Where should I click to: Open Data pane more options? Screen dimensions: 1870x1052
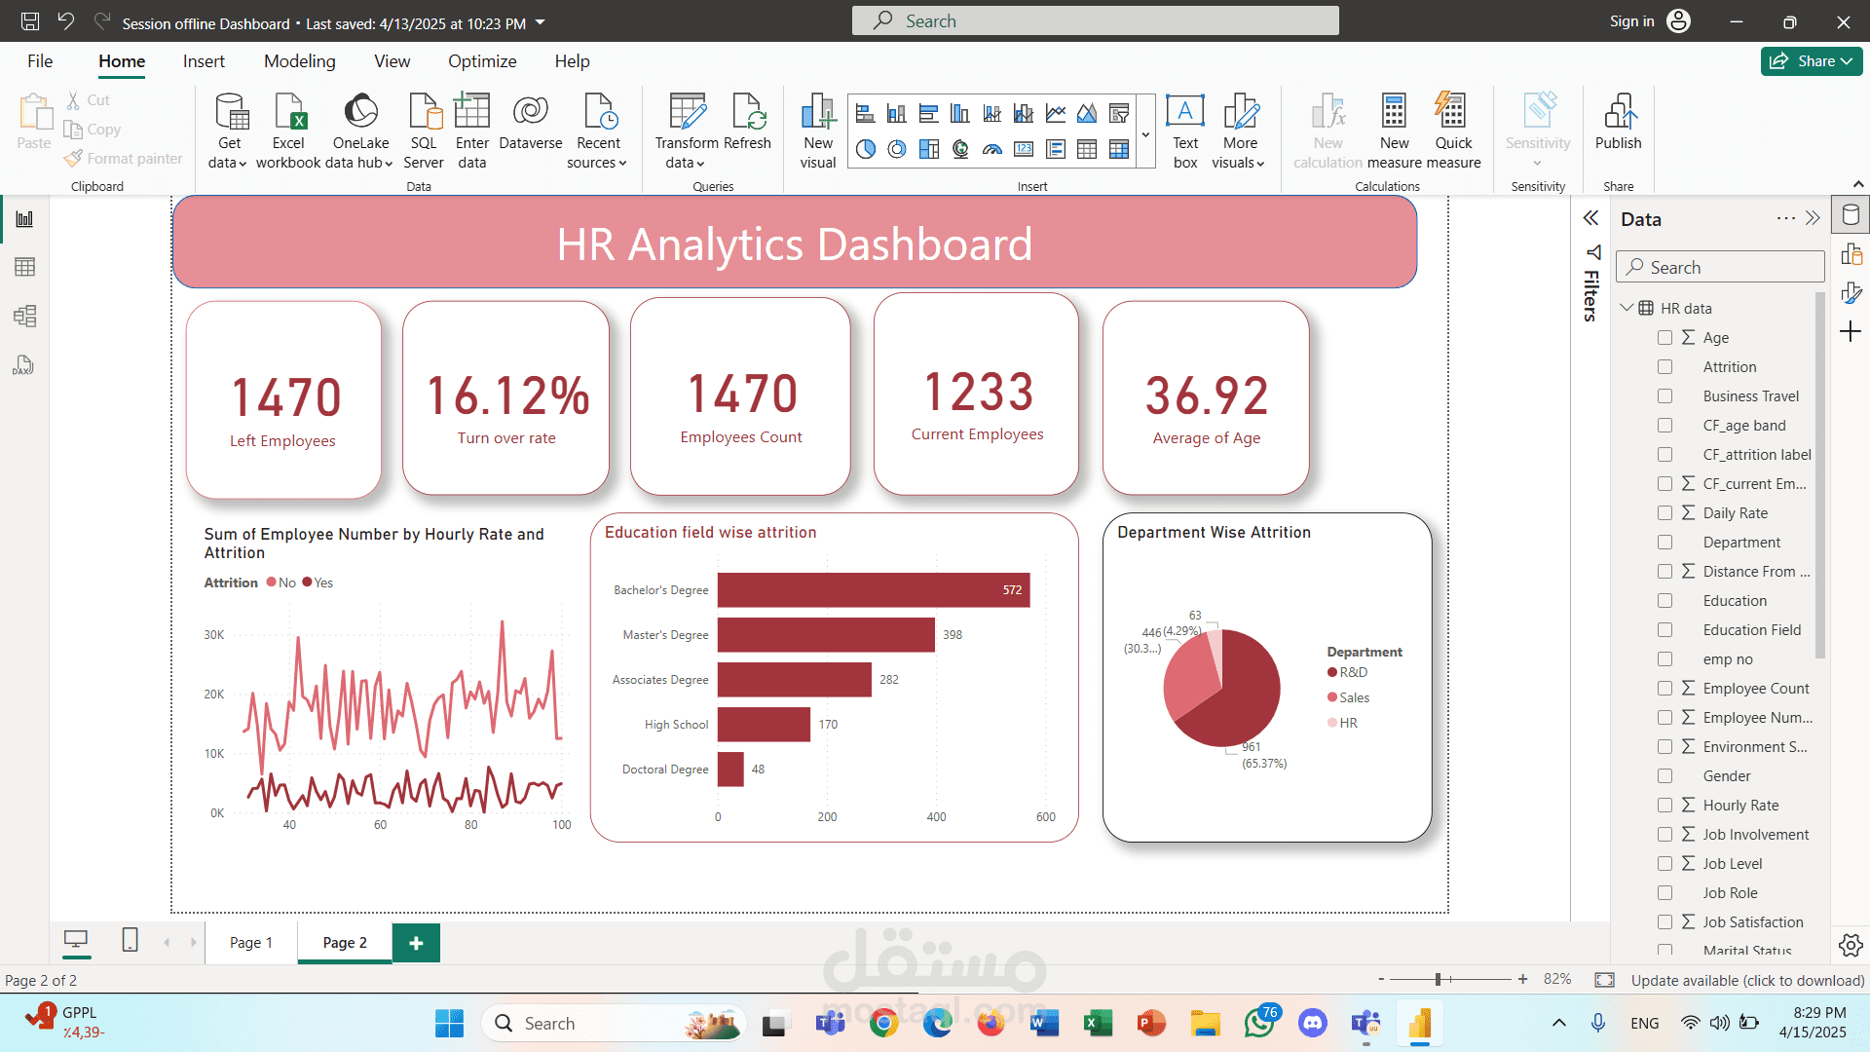1785,218
